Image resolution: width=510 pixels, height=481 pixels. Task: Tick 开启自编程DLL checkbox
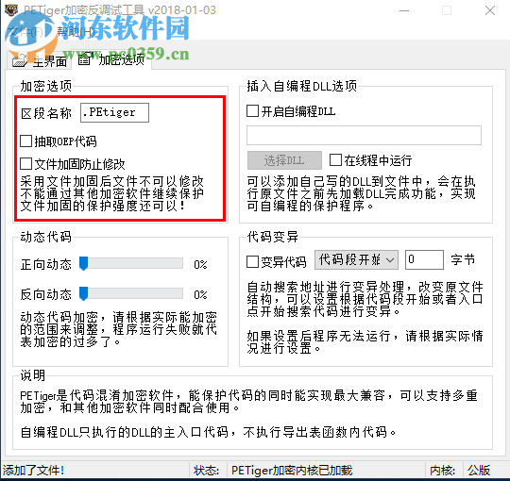pyautogui.click(x=291, y=111)
